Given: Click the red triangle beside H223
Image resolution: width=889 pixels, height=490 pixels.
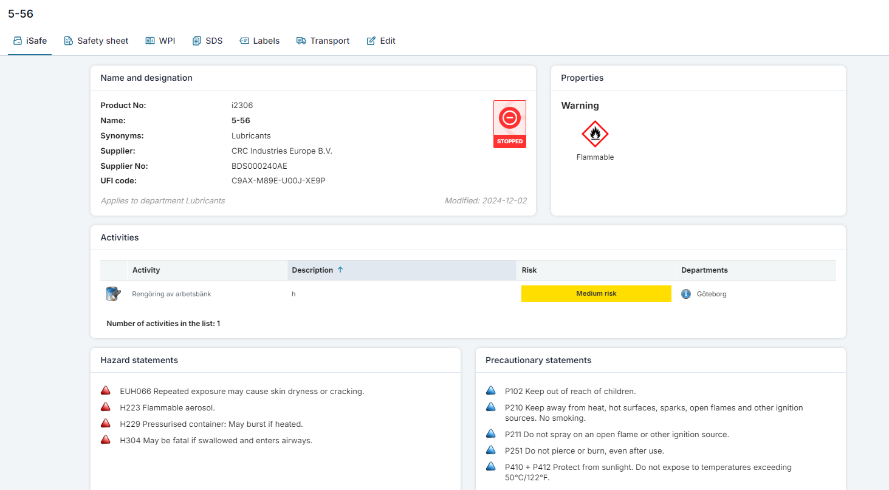Looking at the screenshot, I should pos(105,407).
